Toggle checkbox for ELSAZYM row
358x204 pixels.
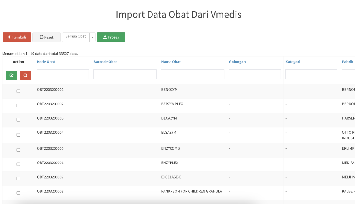[x=18, y=135]
